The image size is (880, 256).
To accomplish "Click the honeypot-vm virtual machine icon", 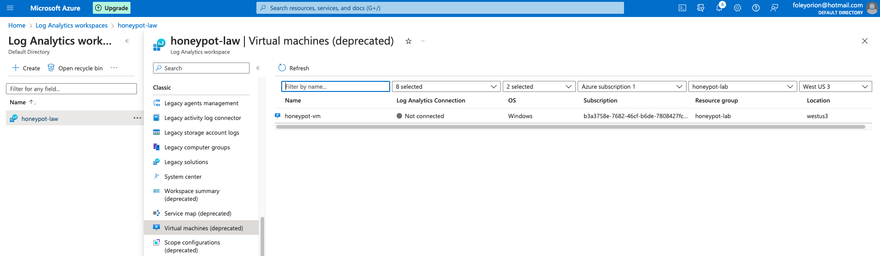I will pyautogui.click(x=278, y=116).
